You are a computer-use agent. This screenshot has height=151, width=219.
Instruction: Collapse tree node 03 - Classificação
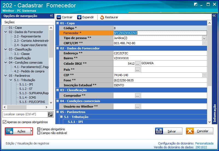pos(6,49)
